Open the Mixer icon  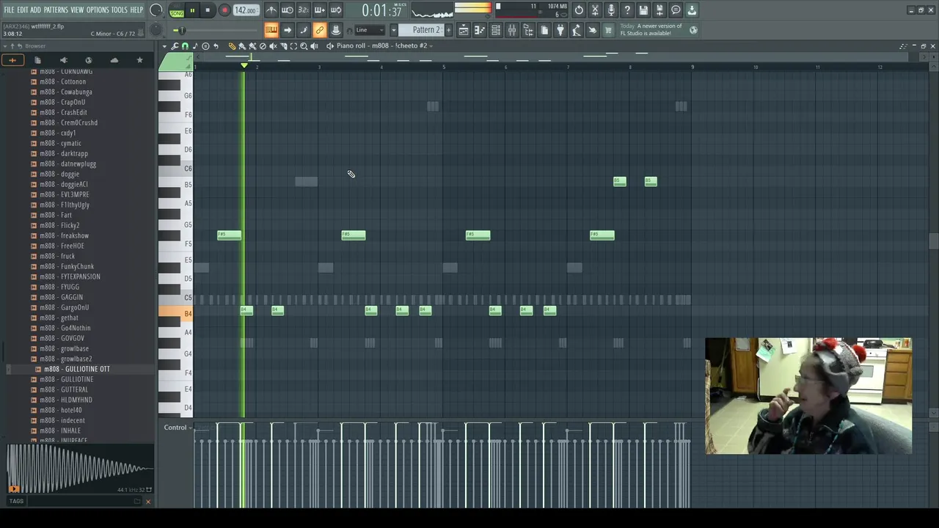coord(512,30)
